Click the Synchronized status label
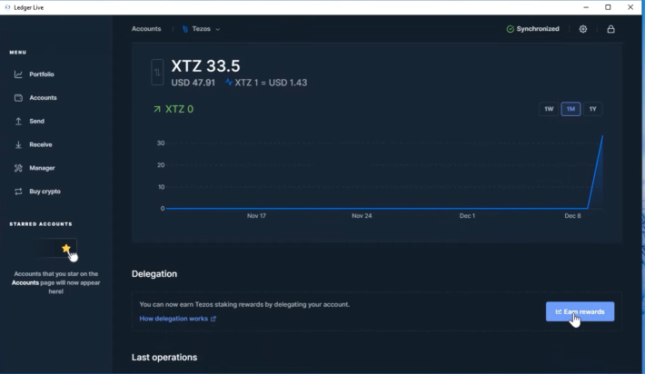645x374 pixels. 538,29
